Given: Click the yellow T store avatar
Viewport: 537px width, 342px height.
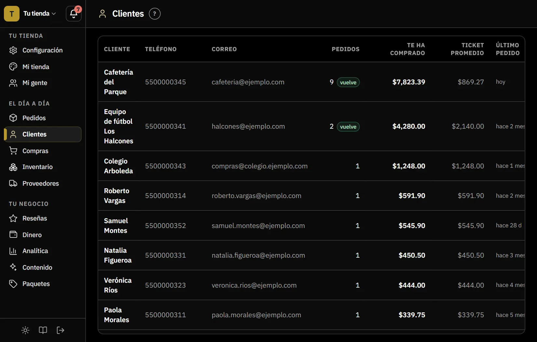Looking at the screenshot, I should click(x=12, y=14).
